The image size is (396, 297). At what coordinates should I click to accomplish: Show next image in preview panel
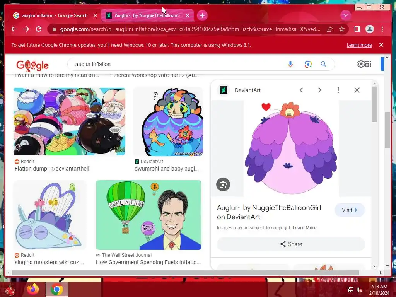pyautogui.click(x=319, y=90)
